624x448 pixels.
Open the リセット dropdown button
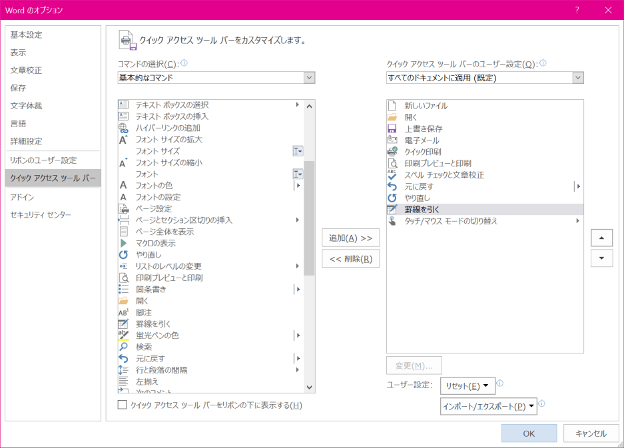(x=468, y=385)
